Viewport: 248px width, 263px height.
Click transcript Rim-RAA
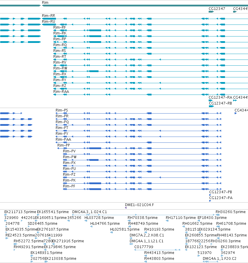(x=61, y=92)
